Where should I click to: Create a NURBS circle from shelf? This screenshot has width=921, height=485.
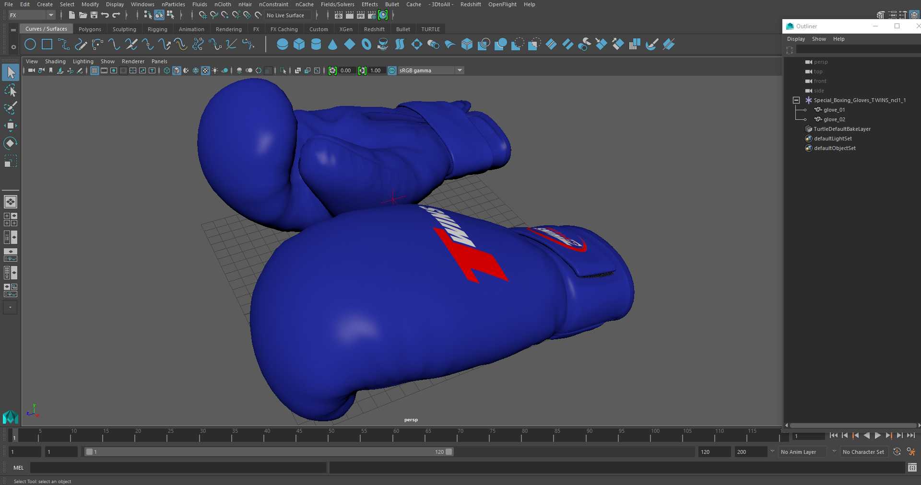[30, 45]
